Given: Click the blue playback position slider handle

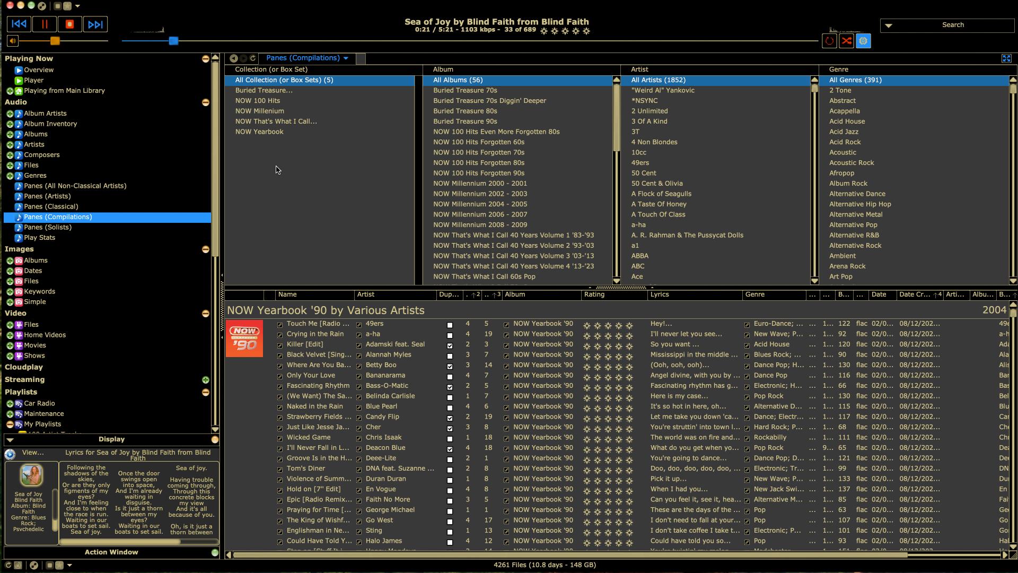Looking at the screenshot, I should point(173,41).
